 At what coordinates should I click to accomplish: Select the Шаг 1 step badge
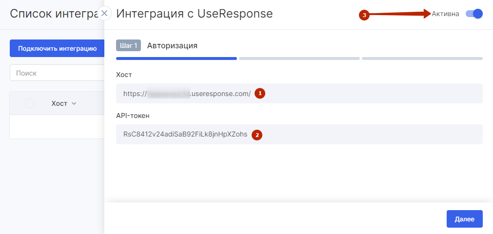[128, 46]
